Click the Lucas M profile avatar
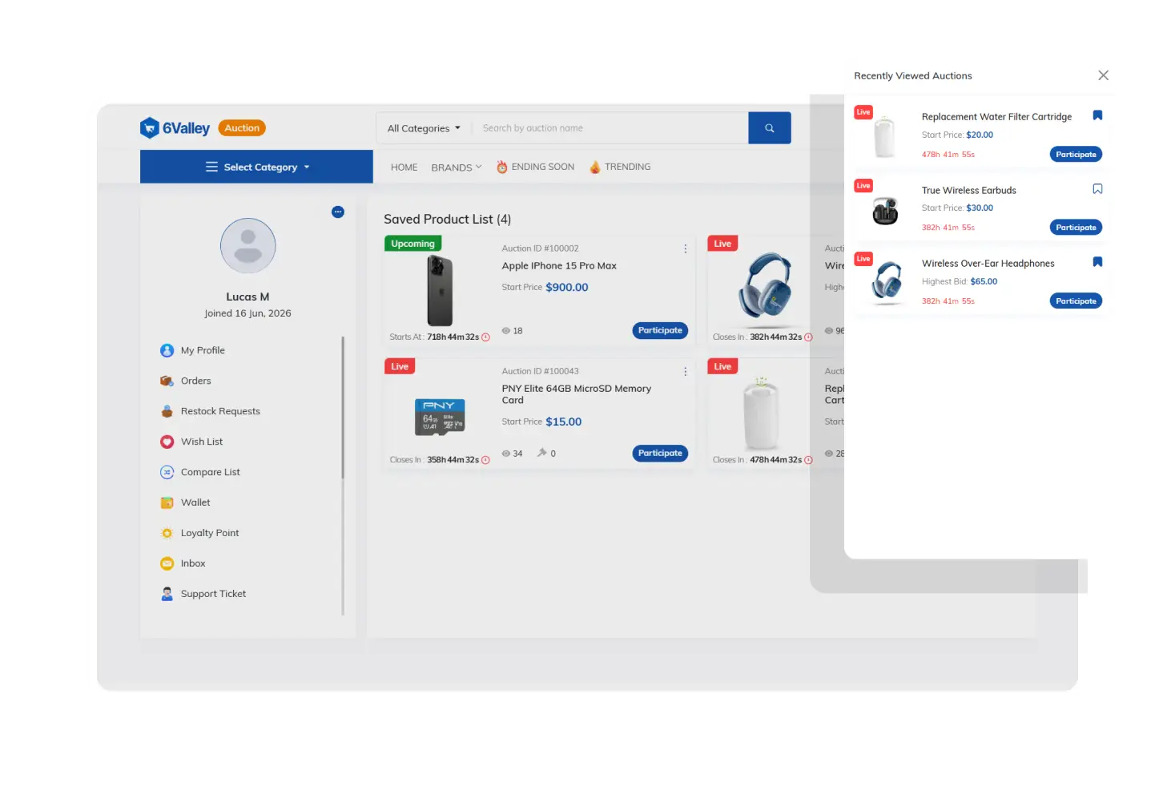This screenshot has height=795, width=1175. tap(248, 246)
